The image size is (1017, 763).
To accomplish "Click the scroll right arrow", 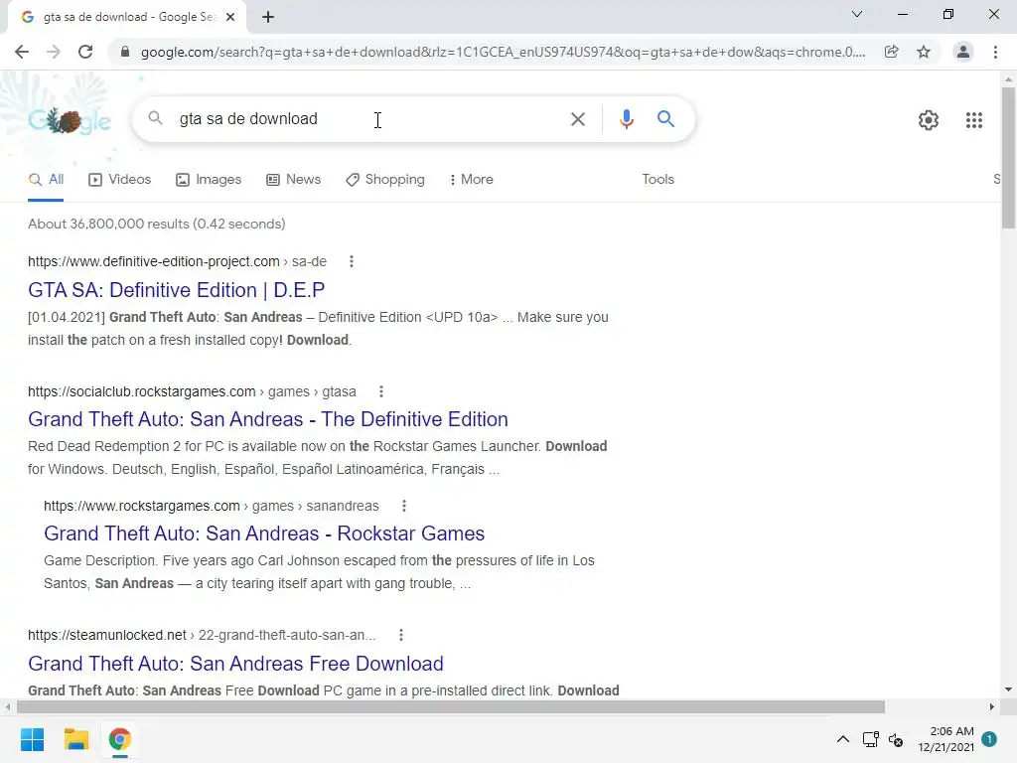I will pyautogui.click(x=992, y=706).
